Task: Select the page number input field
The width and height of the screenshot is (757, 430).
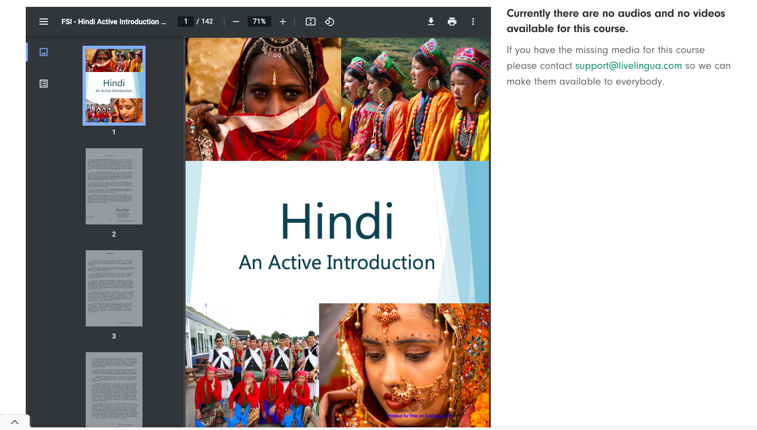Action: 186,22
